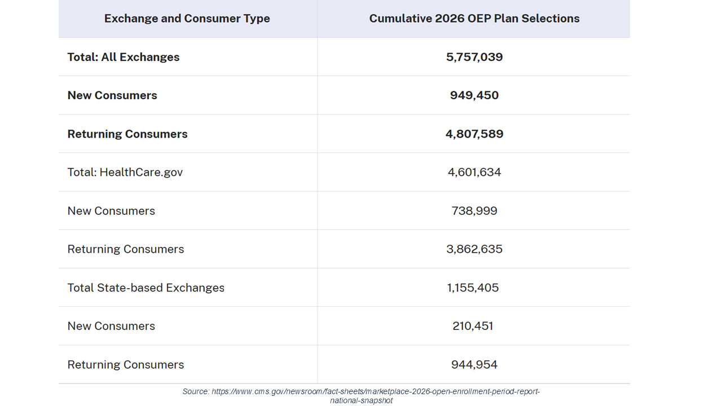This screenshot has height=406, width=722.
Task: Click "New Consumers" label under State-based Exchanges
Action: pos(111,326)
